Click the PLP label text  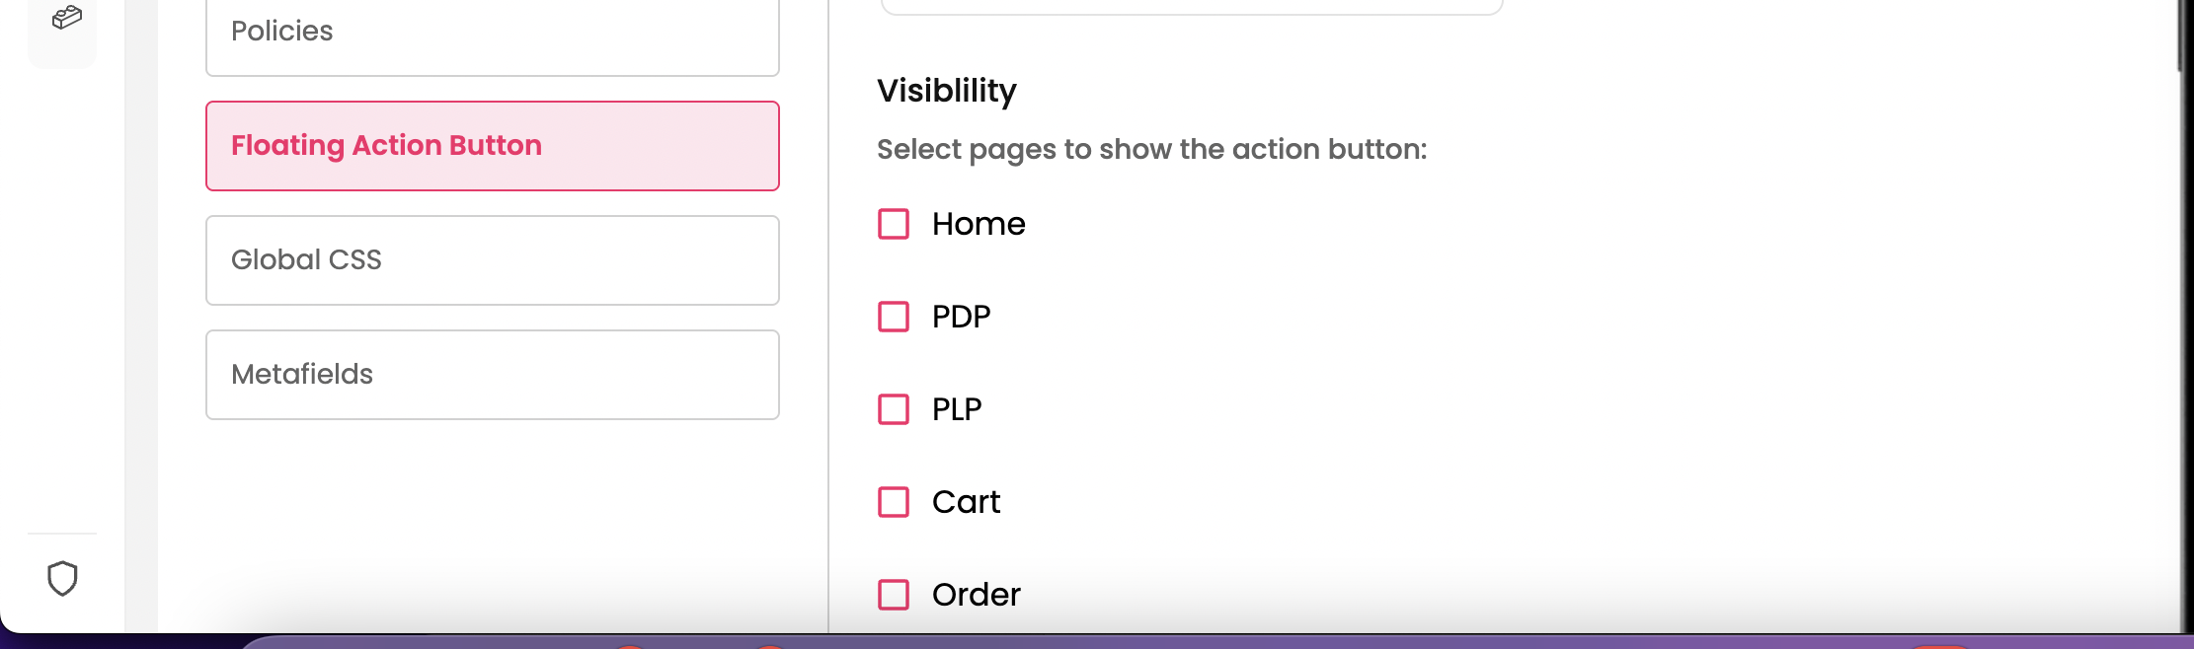[956, 409]
